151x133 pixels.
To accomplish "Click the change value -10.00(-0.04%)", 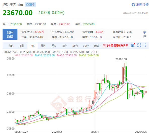I will [x=51, y=13].
